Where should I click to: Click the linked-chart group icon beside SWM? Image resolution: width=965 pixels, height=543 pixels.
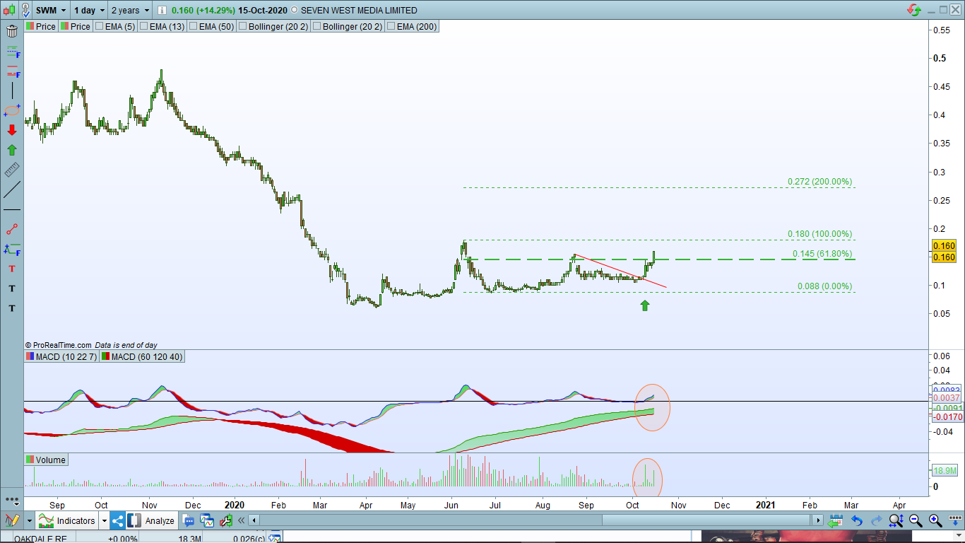coord(27,10)
